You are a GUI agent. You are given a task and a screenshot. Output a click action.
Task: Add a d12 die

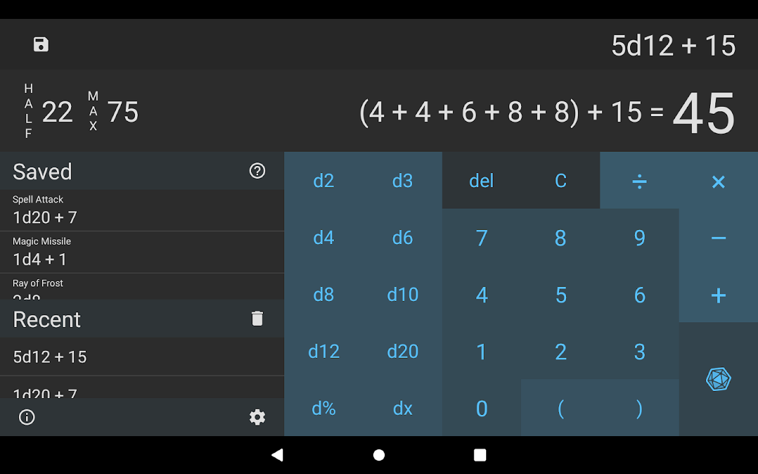coord(324,351)
